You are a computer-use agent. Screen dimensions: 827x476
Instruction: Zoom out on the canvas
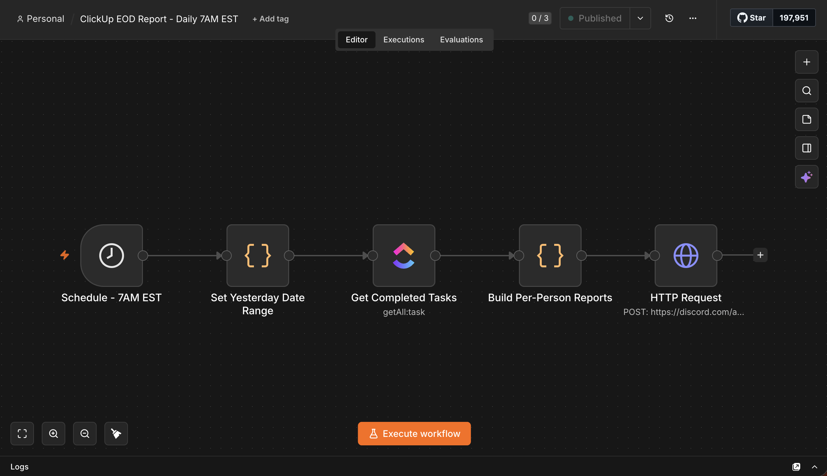click(x=85, y=434)
